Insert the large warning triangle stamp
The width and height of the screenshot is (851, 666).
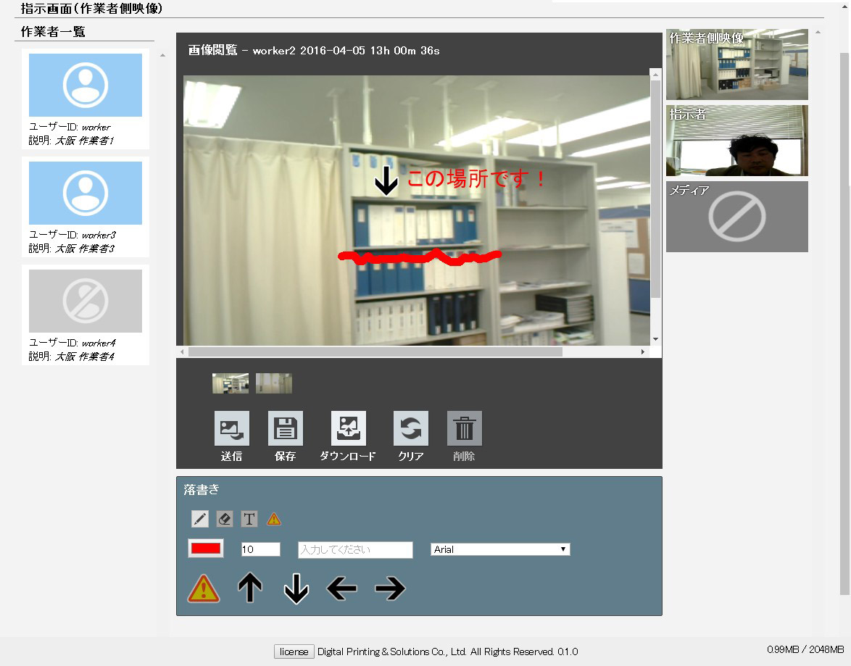click(204, 588)
